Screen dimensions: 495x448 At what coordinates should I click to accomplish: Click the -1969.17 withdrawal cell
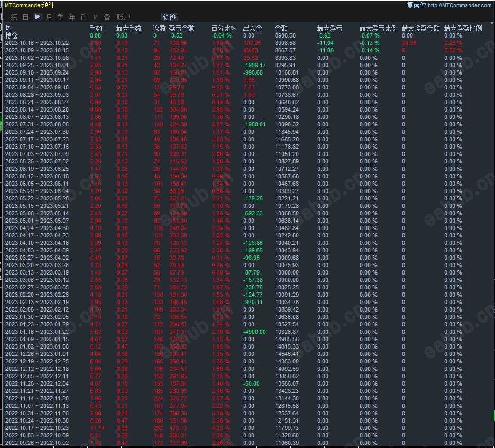pyautogui.click(x=254, y=66)
